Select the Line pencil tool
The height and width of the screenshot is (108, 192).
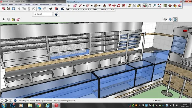click(x=80, y=6)
